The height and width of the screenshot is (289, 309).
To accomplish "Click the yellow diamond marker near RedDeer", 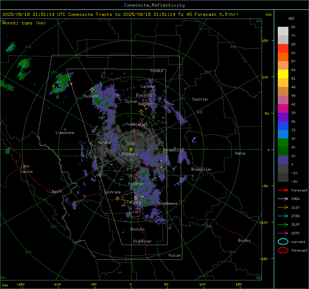I will (141, 112).
